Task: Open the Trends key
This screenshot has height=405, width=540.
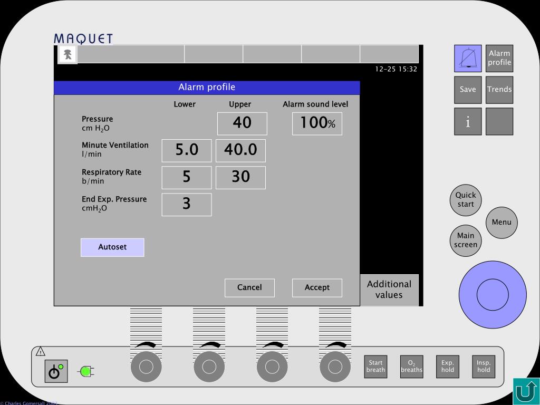Action: point(499,90)
